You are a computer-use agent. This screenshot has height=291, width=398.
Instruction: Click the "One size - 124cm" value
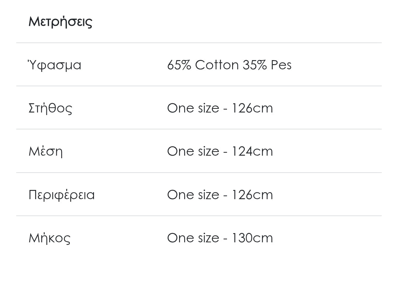point(220,151)
